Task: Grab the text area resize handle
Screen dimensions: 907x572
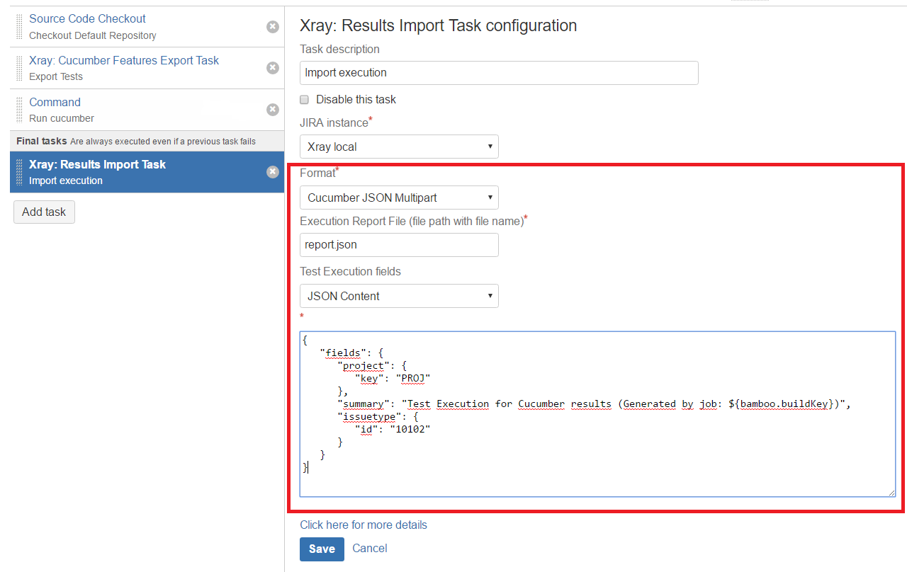Action: coord(891,492)
